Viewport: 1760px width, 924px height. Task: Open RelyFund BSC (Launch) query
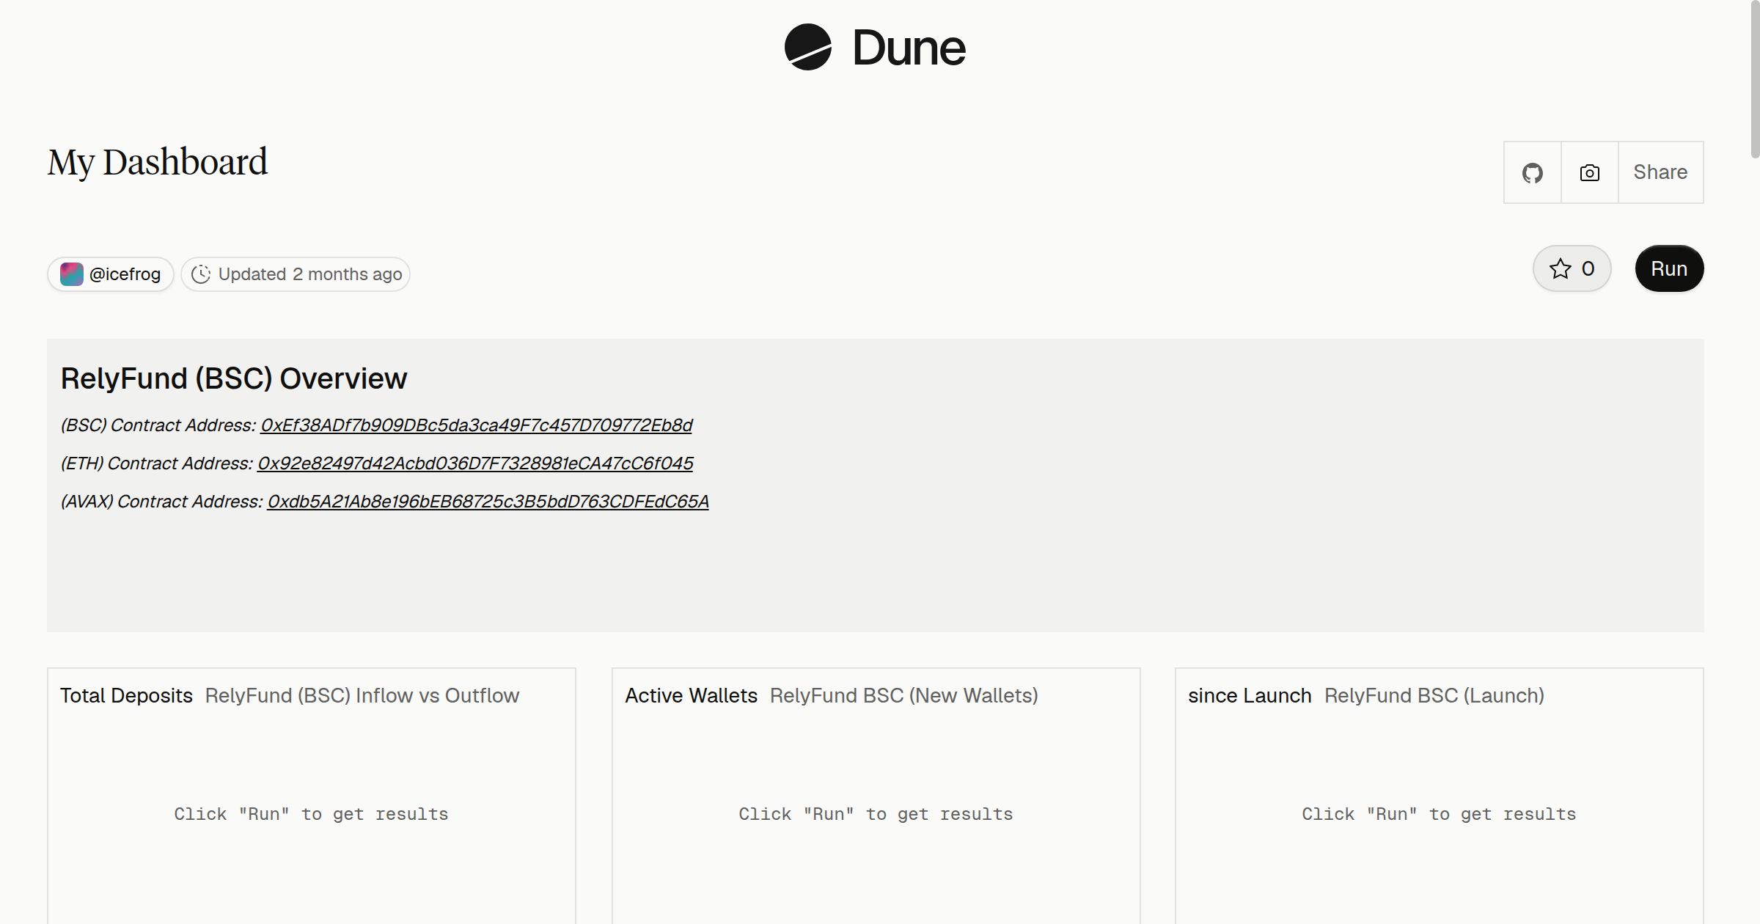coord(1434,695)
